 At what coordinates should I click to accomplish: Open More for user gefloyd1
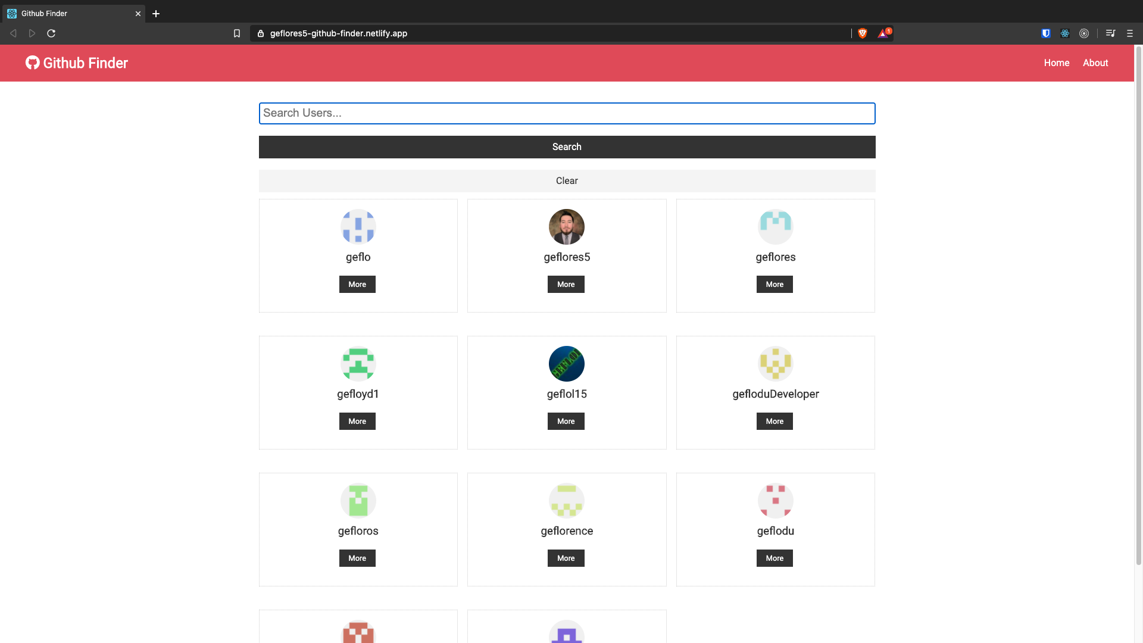click(357, 421)
